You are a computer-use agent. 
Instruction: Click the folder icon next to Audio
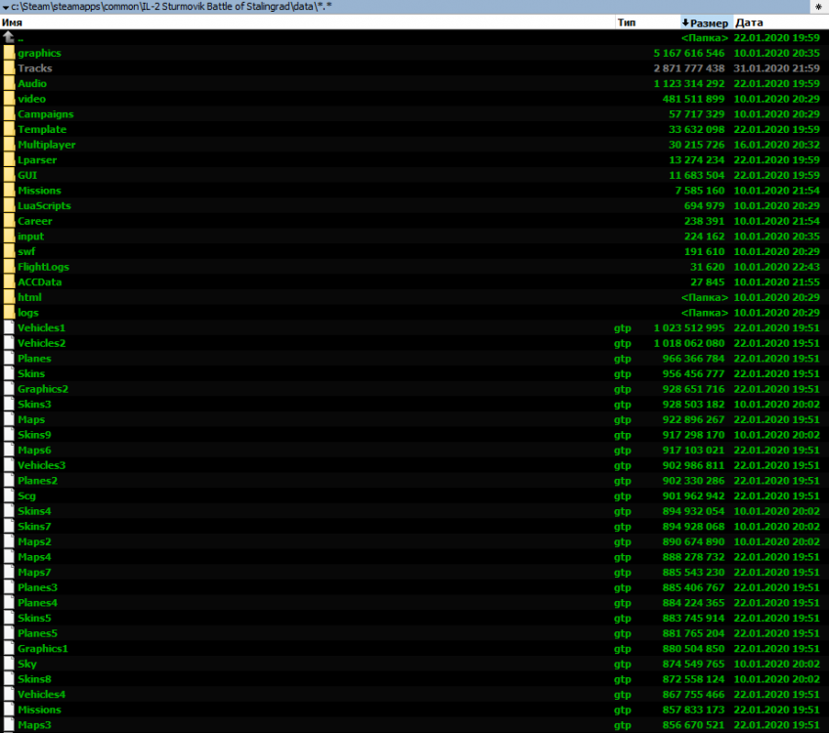click(9, 83)
